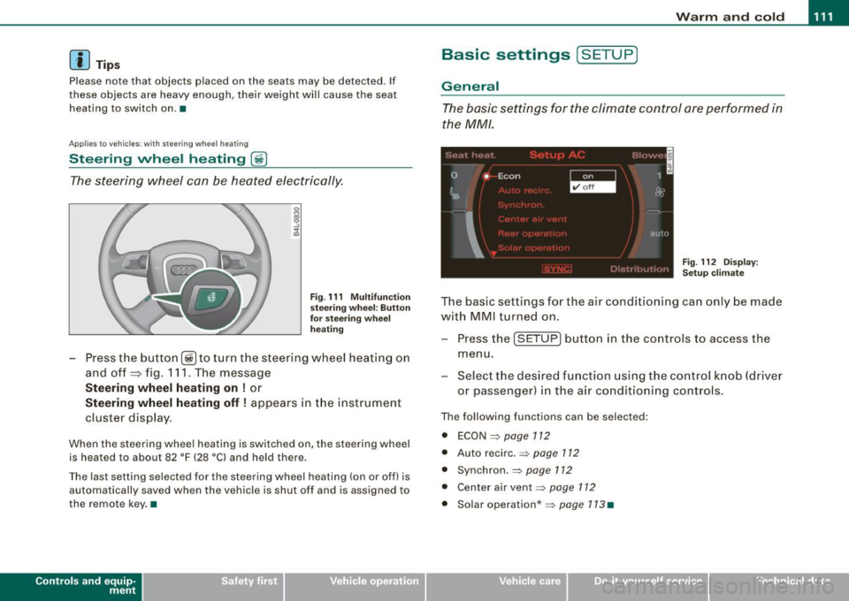
Task: Click the heating button icon in 'Press the button' line
Action: pos(188,358)
